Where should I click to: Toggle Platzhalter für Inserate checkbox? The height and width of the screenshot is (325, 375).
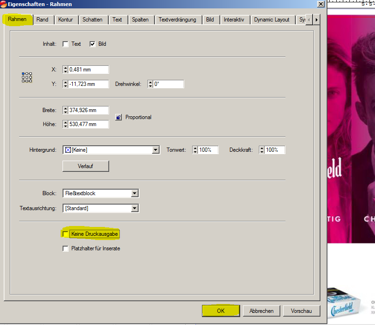[x=66, y=248]
